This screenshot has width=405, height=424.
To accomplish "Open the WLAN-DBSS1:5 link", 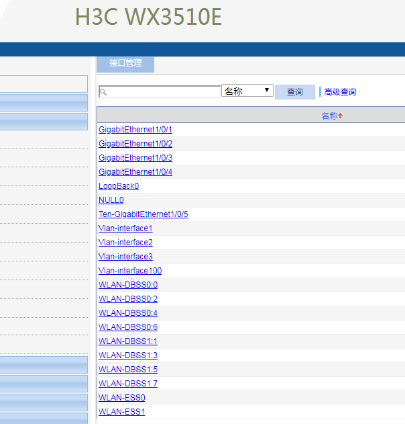I will click(128, 370).
